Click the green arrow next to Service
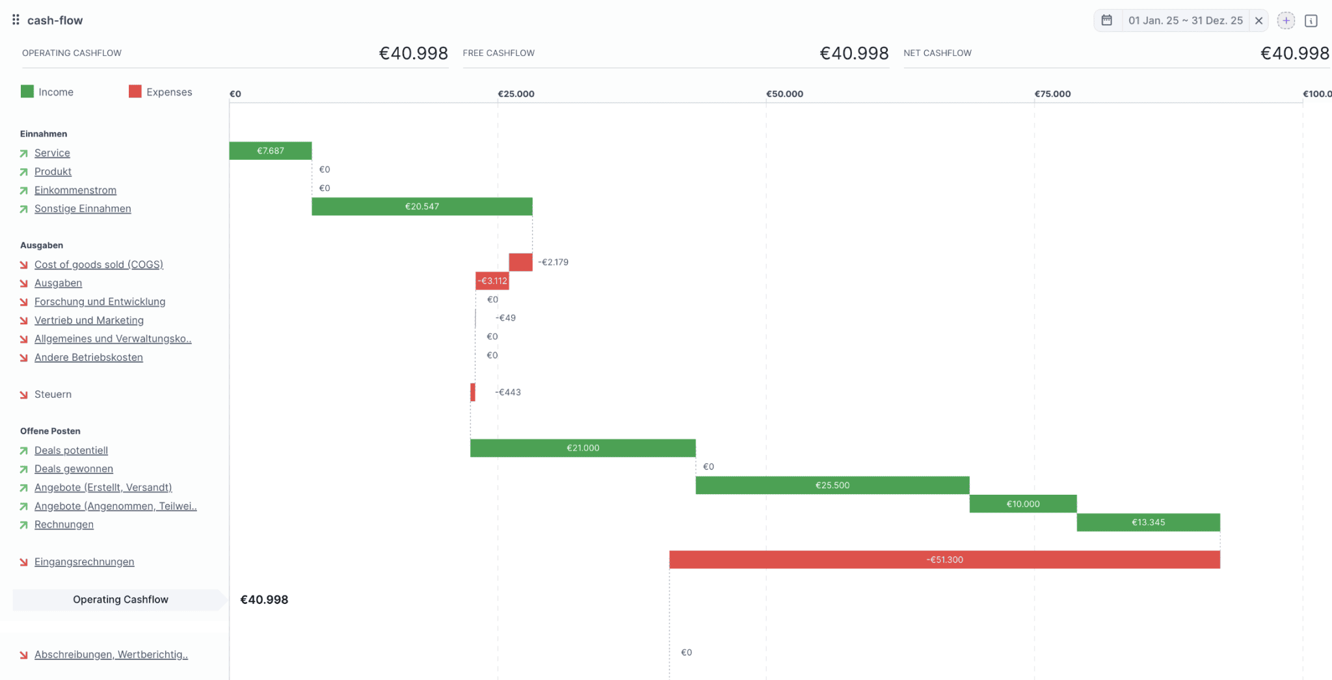 24,153
